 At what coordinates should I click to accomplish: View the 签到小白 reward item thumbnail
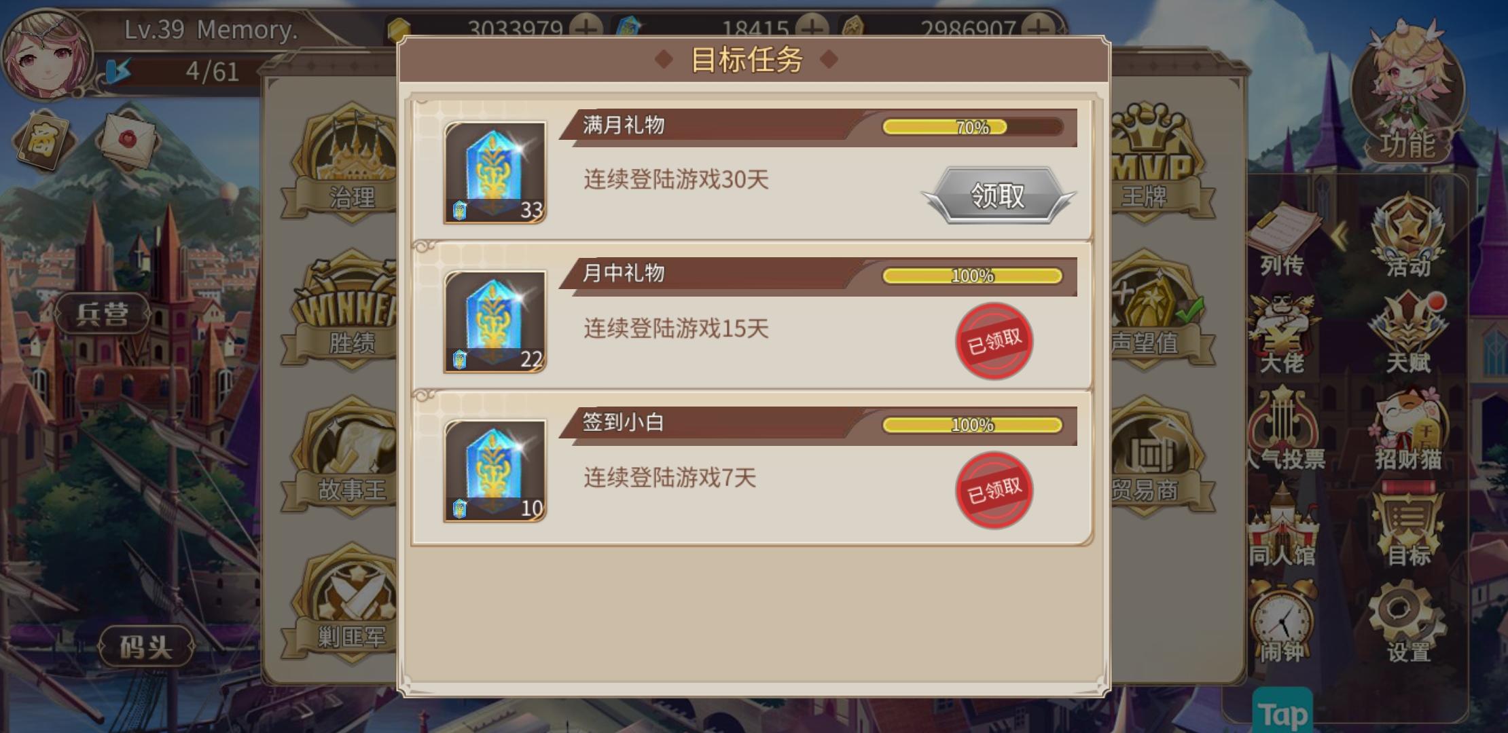click(495, 471)
